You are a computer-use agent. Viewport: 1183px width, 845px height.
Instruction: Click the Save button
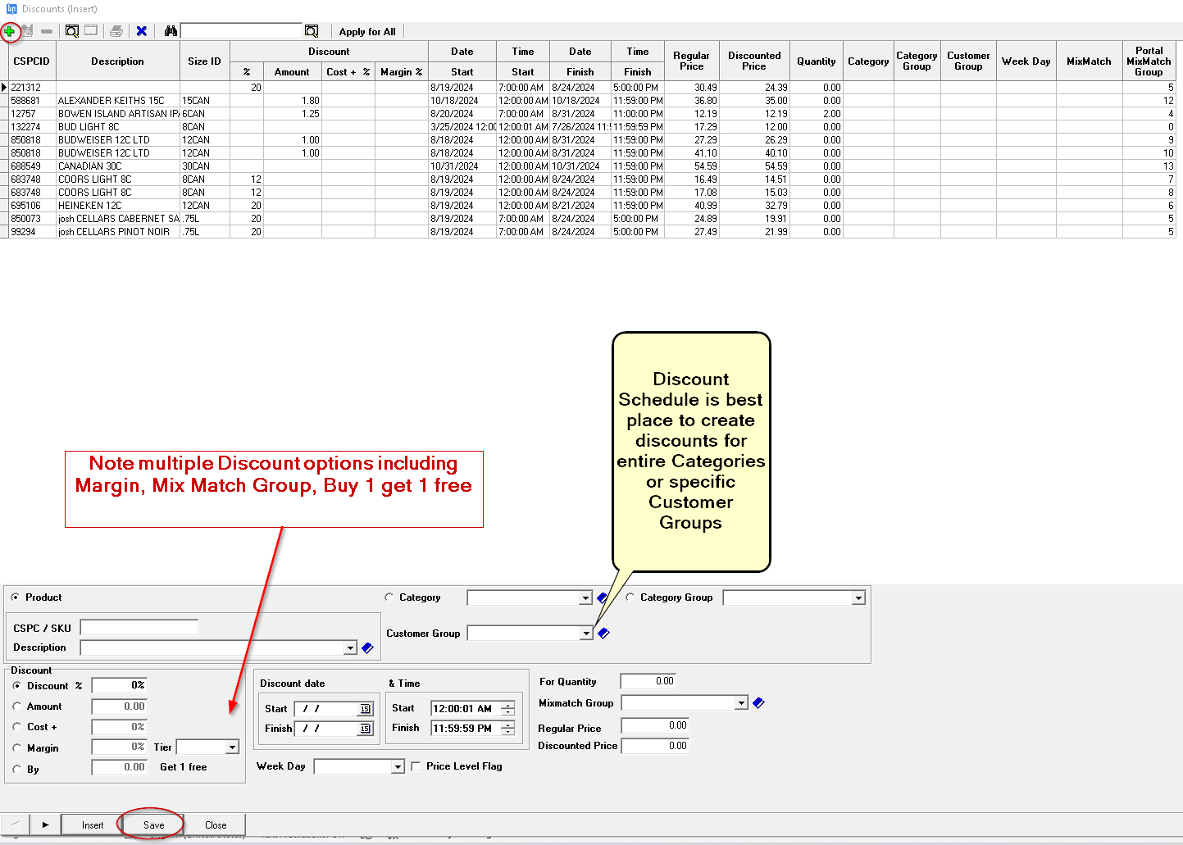tap(153, 825)
